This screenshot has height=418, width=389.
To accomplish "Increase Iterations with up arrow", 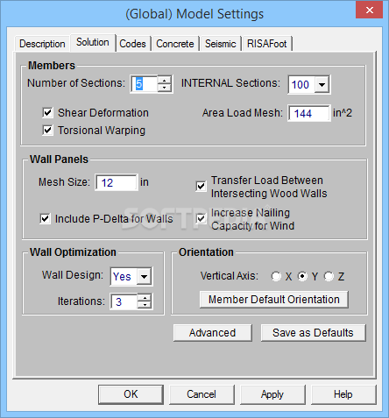I will [145, 298].
